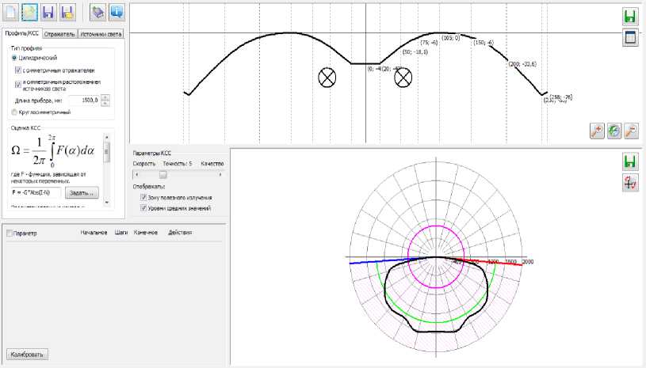Click the save (floppy disk) icon
Screen dimensions: 646x368
click(x=49, y=13)
